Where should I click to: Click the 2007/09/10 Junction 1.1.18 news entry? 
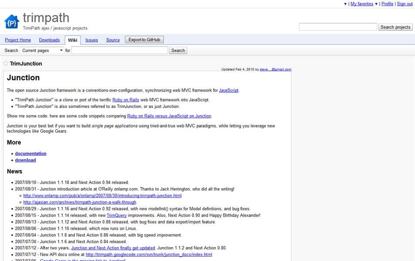[72, 183]
